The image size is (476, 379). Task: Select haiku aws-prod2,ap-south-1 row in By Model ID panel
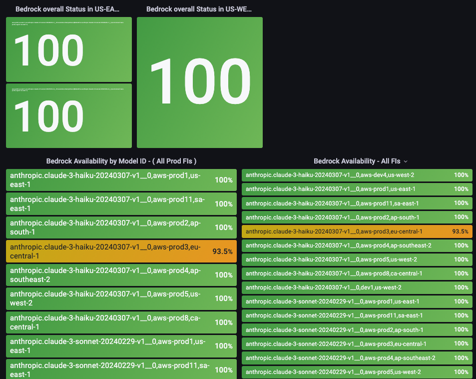coord(121,227)
